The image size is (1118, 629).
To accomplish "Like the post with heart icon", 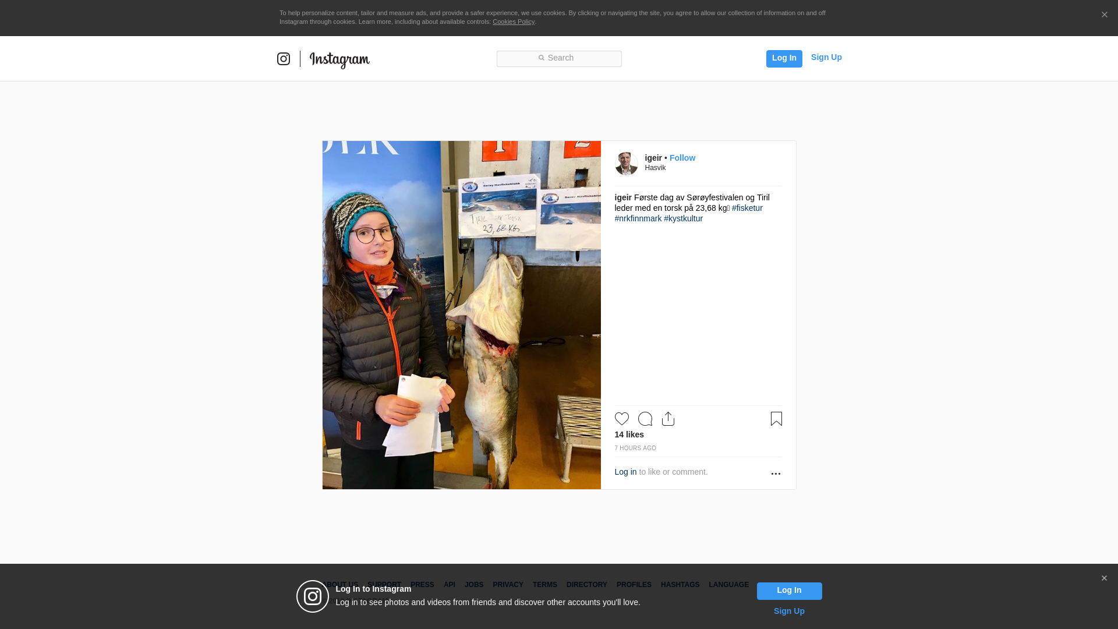I will [621, 419].
